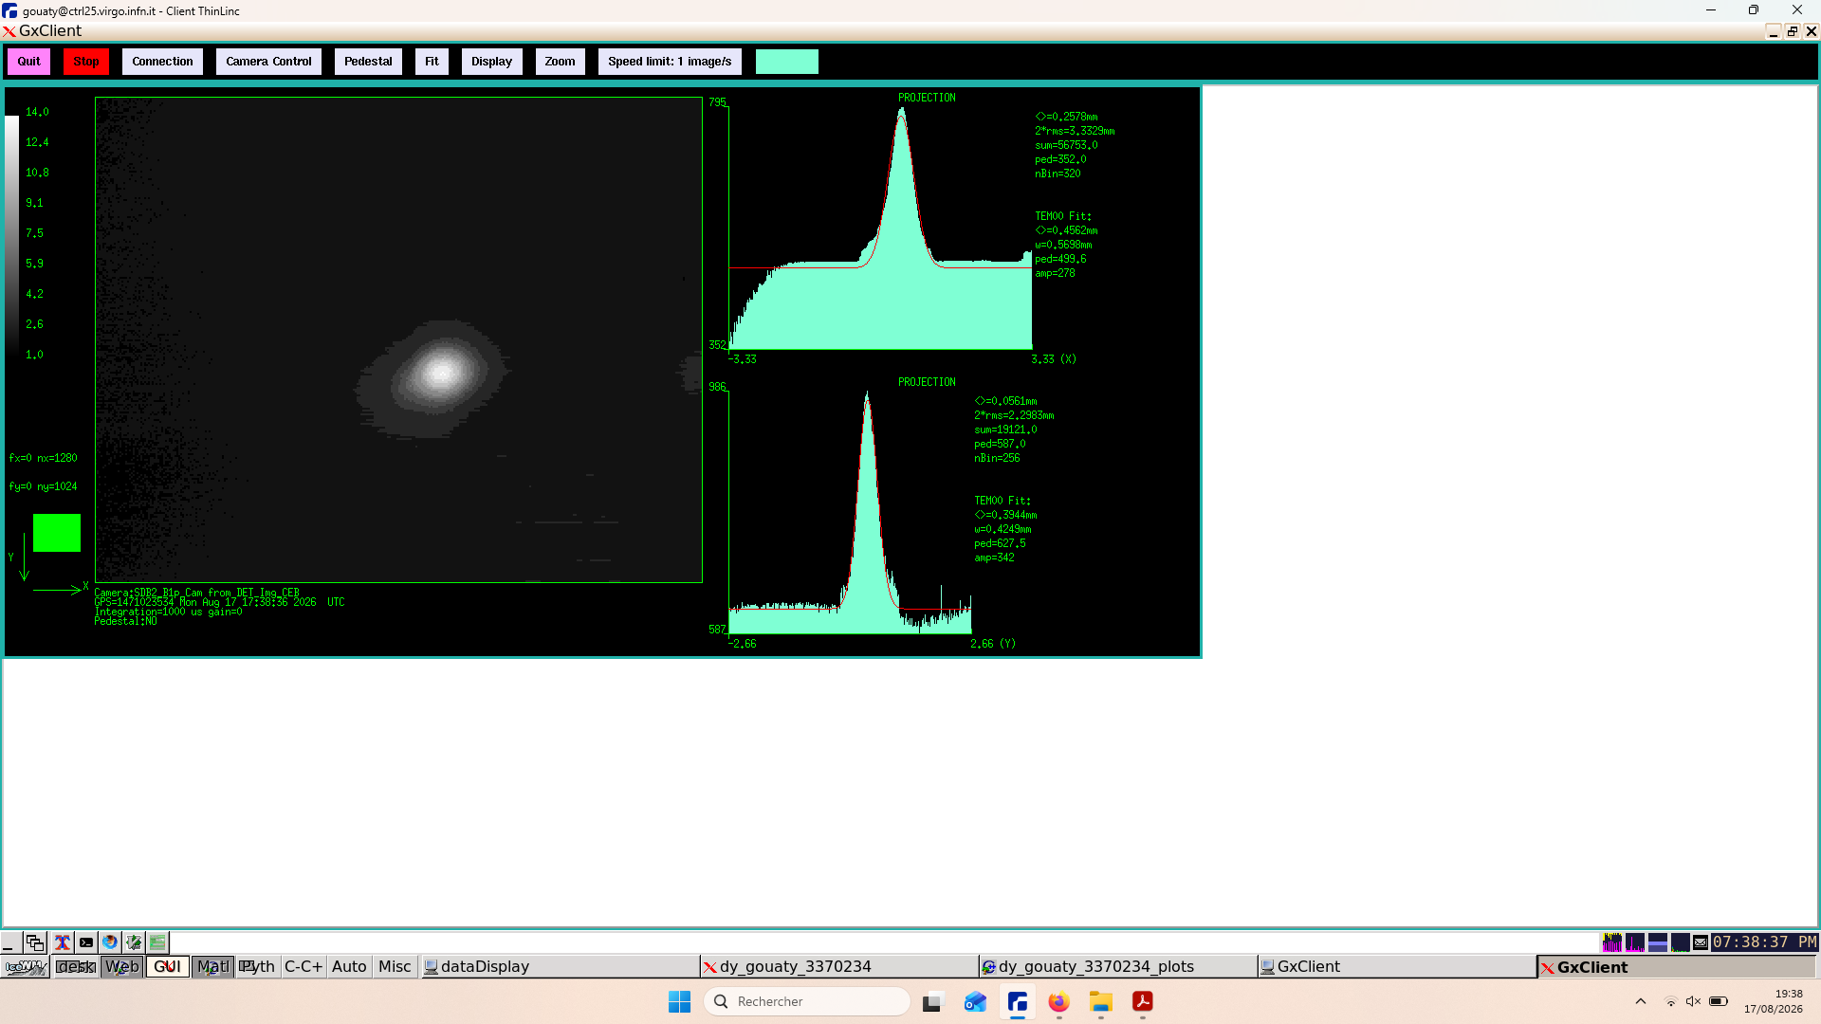This screenshot has width=1821, height=1024.
Task: Open the Fit menu
Action: tap(432, 62)
